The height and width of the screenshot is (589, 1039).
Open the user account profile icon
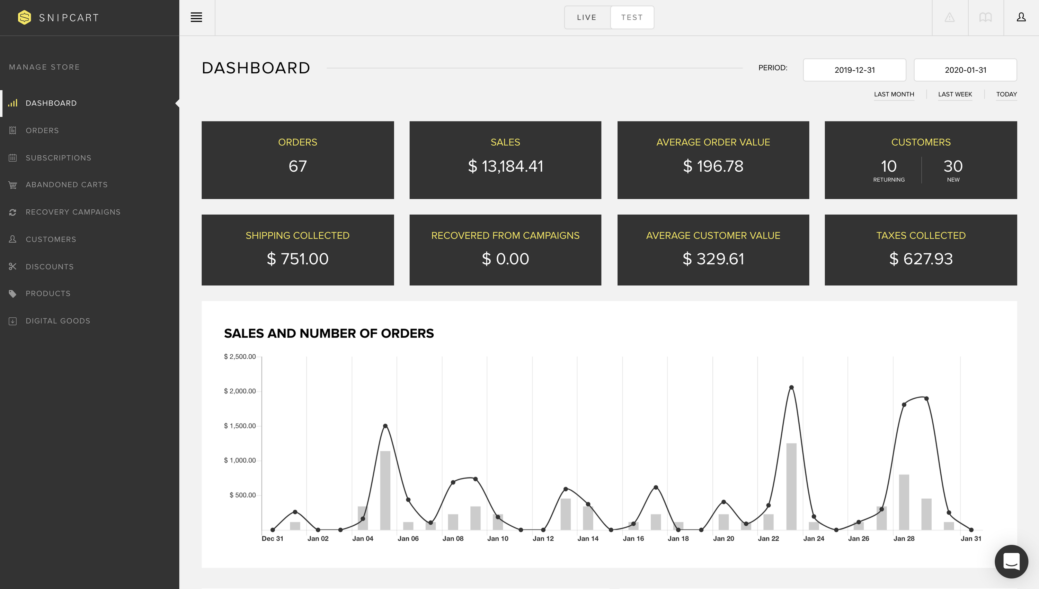[1021, 17]
